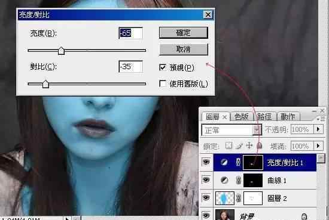
Task: Click the lock transparent pixels icon
Action: coord(229,145)
